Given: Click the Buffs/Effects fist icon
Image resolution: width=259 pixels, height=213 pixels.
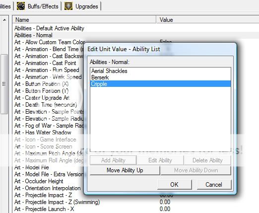Looking at the screenshot, I should (x=21, y=6).
